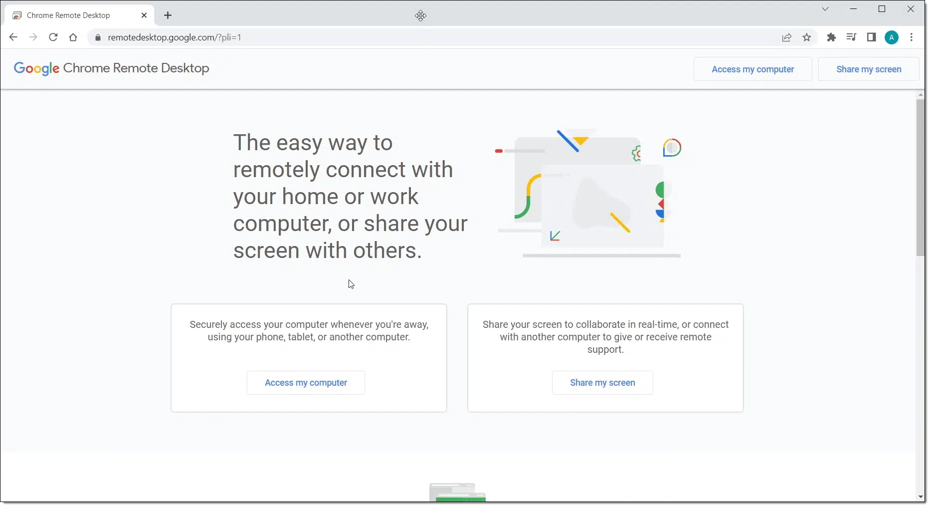Close the Chrome Remote Desktop tab
930x507 pixels.
click(x=144, y=15)
